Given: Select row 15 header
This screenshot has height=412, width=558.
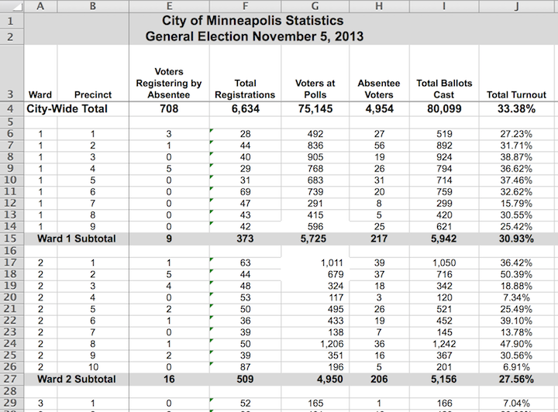Looking at the screenshot, I should 12,239.
